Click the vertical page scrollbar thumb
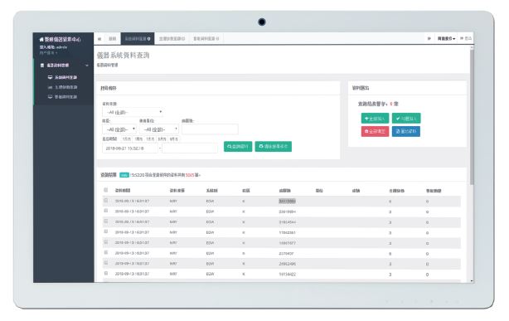This screenshot has height=321, width=509. (472, 116)
